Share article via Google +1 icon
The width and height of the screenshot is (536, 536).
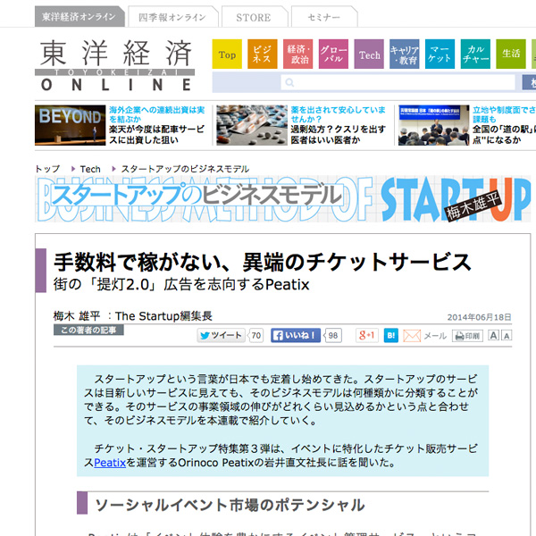366,336
